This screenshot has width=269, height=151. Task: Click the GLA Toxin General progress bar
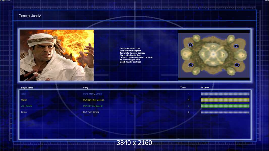tap(225, 112)
